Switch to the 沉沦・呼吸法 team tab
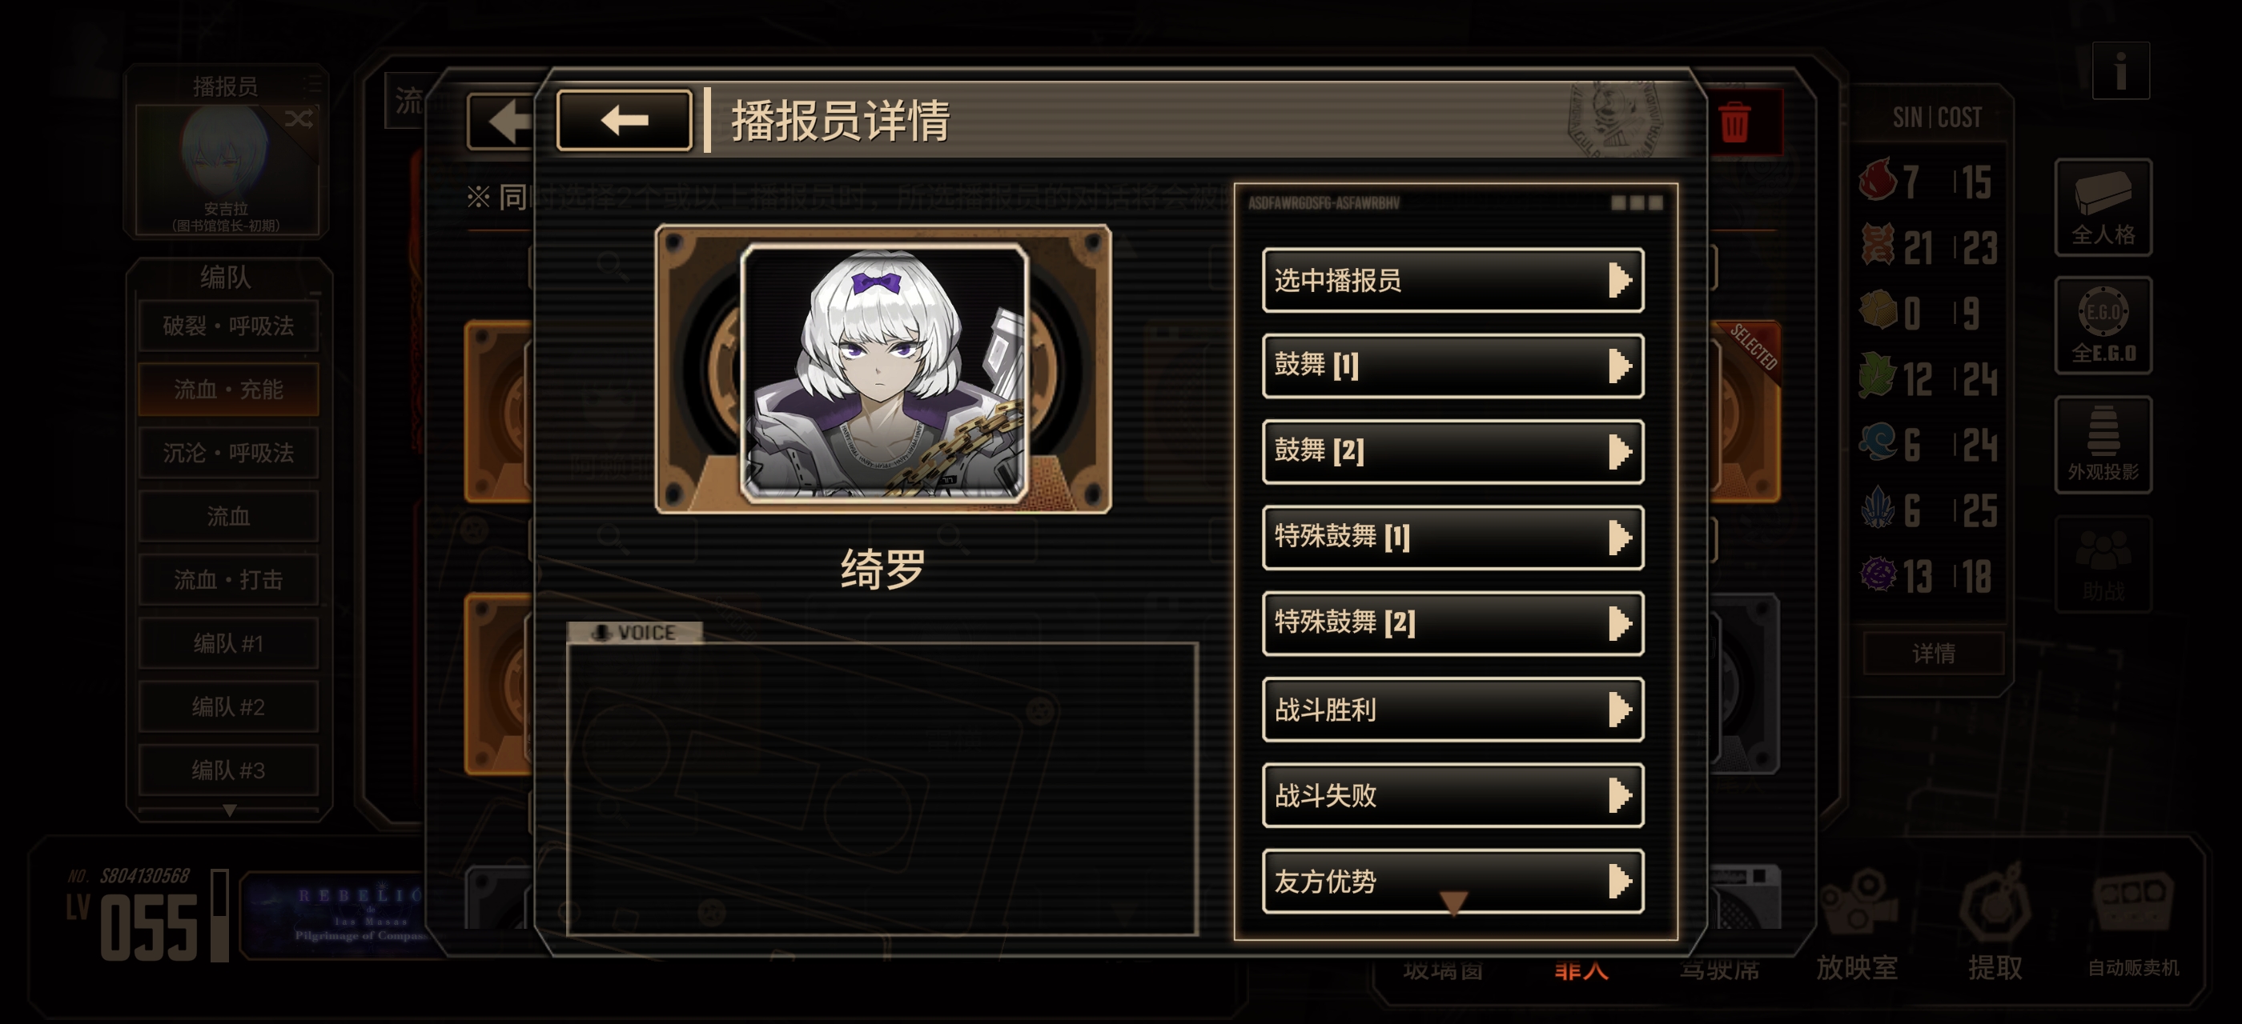This screenshot has width=2242, height=1024. click(x=228, y=453)
